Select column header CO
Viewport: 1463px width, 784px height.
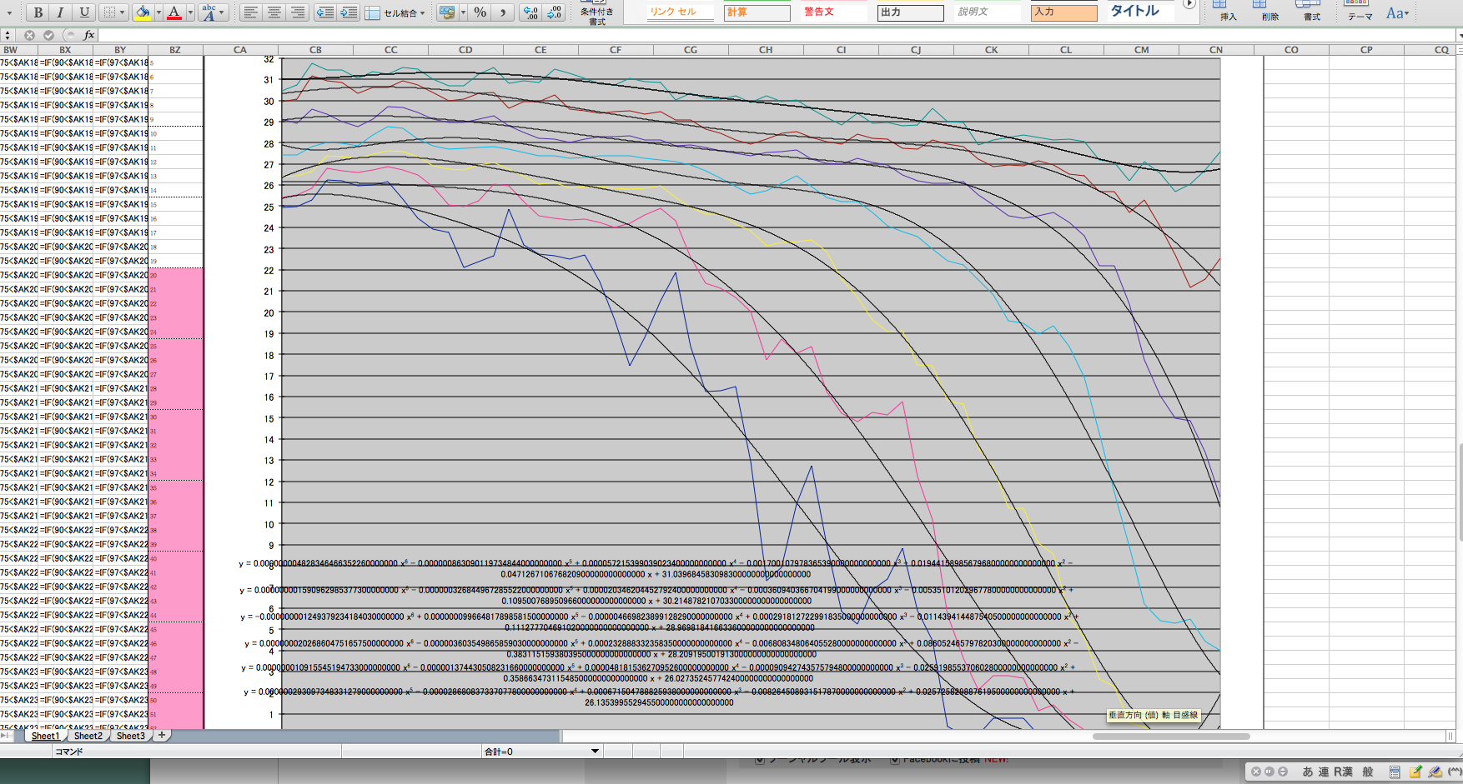pos(1291,50)
